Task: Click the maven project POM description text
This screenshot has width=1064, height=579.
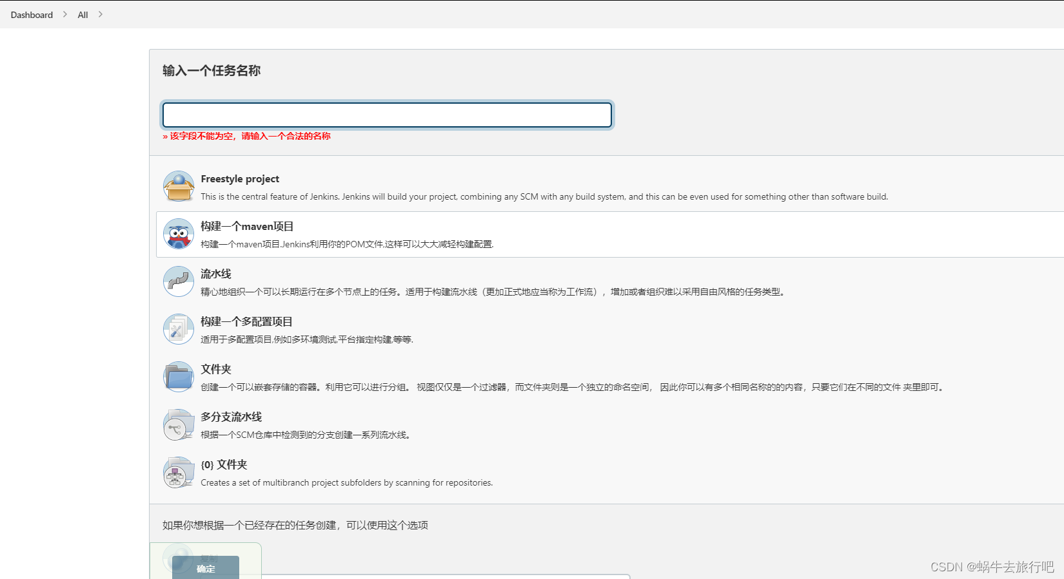Action: point(347,245)
